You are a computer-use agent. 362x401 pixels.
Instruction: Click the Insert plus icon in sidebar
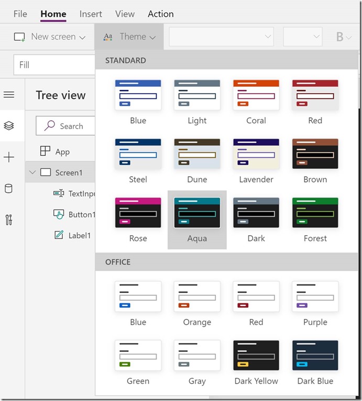(x=9, y=157)
